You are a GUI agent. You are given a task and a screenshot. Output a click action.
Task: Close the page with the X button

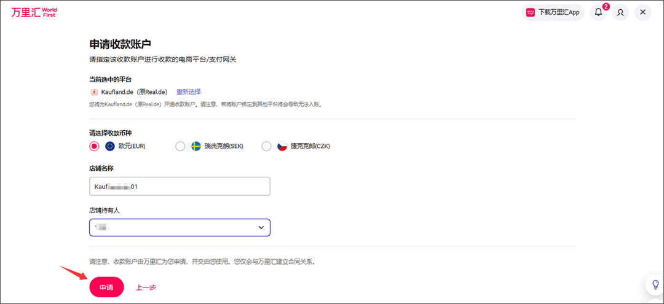pyautogui.click(x=642, y=12)
